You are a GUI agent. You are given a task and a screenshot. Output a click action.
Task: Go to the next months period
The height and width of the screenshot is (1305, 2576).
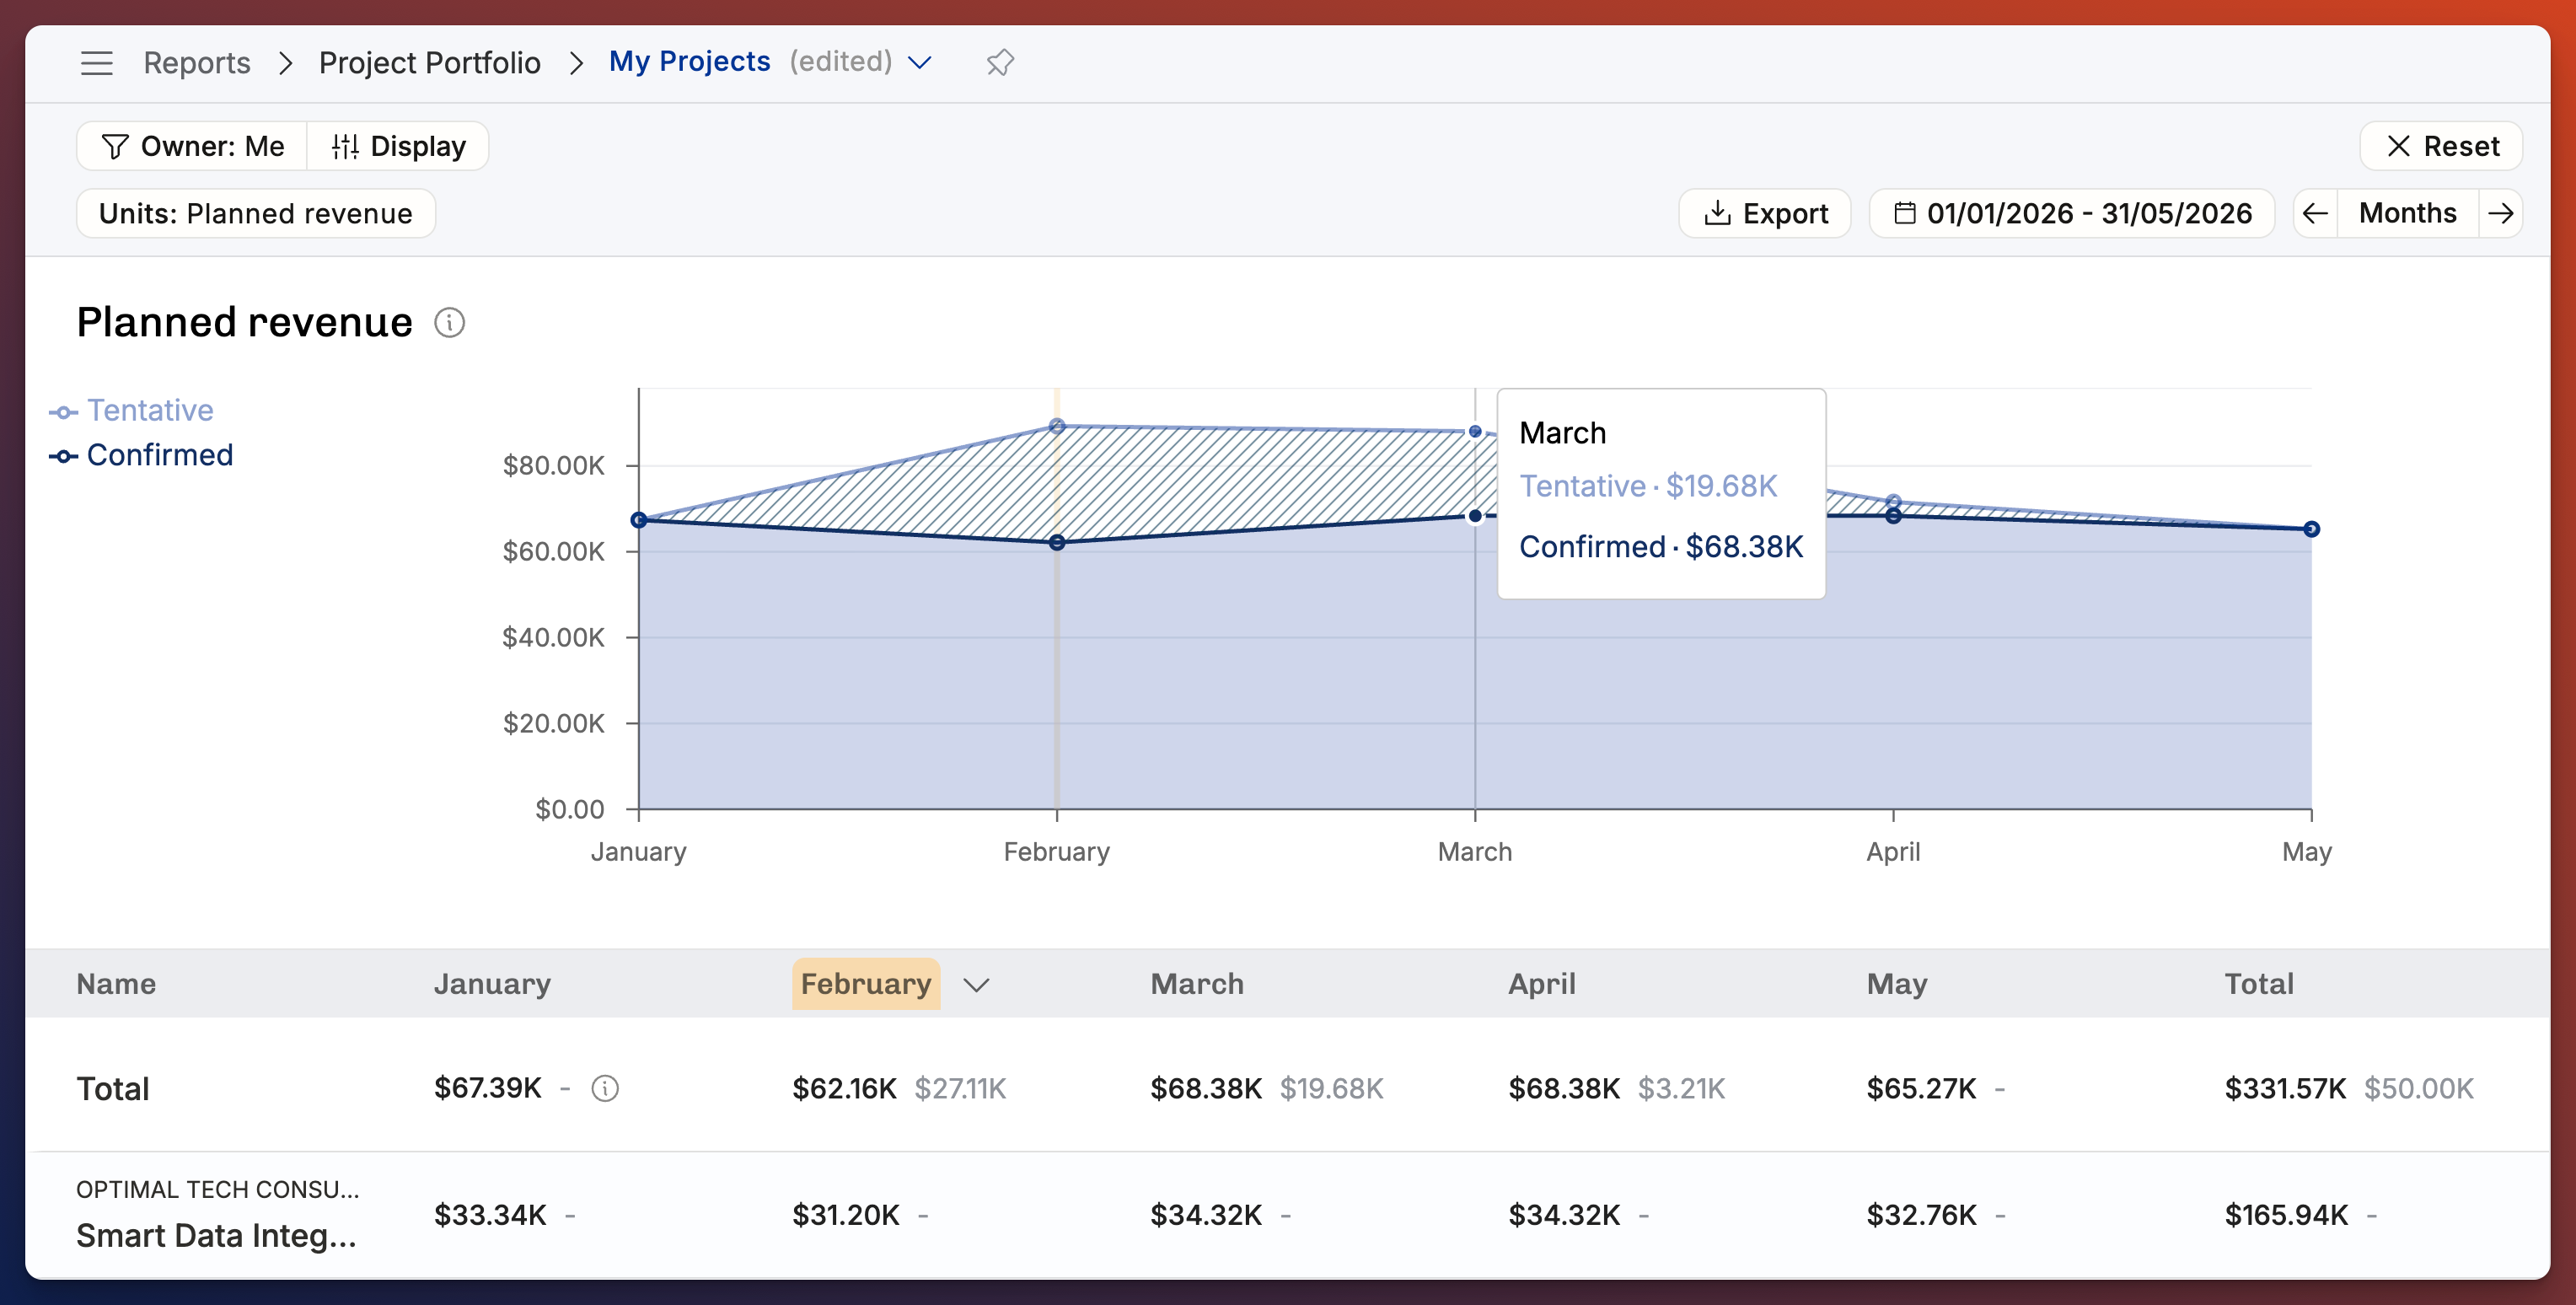[2500, 213]
